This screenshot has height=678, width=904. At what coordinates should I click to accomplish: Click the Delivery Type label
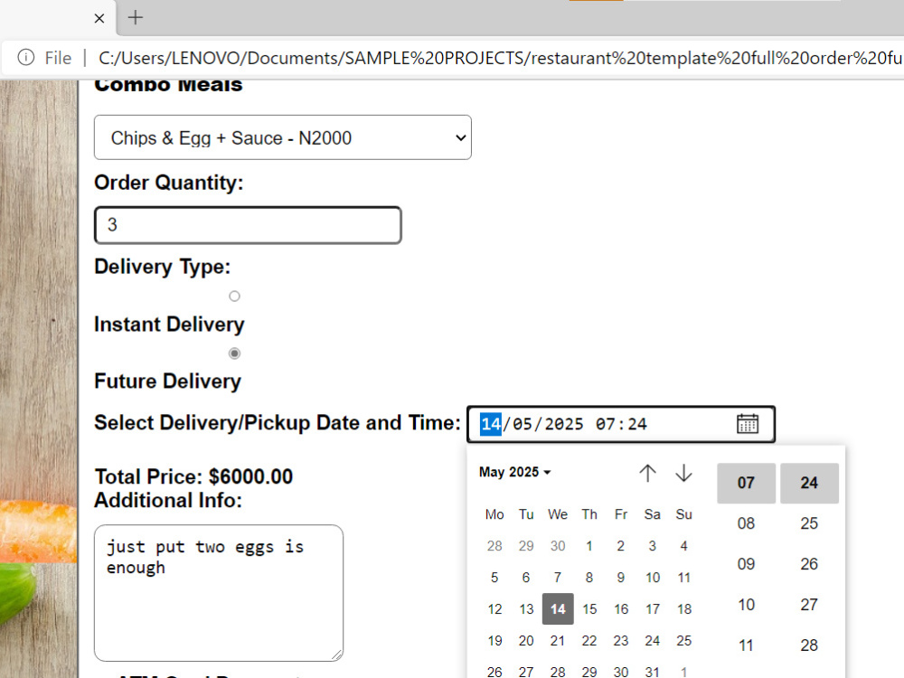coord(162,267)
